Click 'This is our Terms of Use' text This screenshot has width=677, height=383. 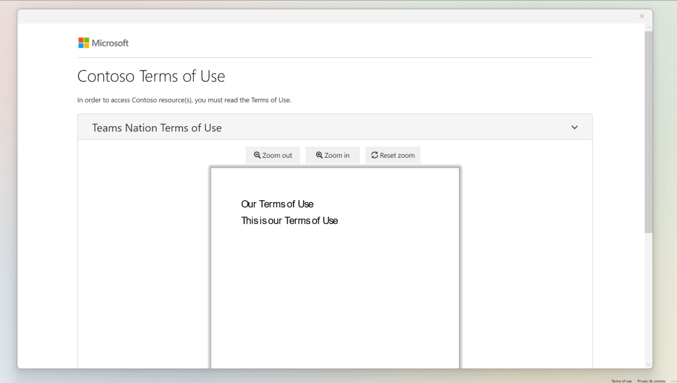(290, 221)
